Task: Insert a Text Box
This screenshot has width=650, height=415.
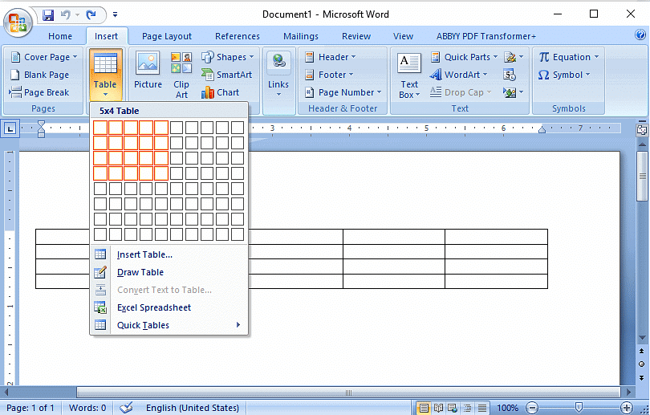Action: pyautogui.click(x=409, y=75)
